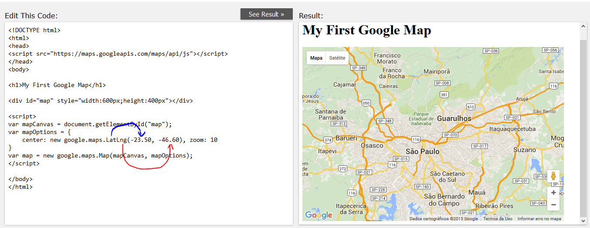Open Informar erro no mapa link
Viewport: 590px width, 228px height.
coord(539,218)
